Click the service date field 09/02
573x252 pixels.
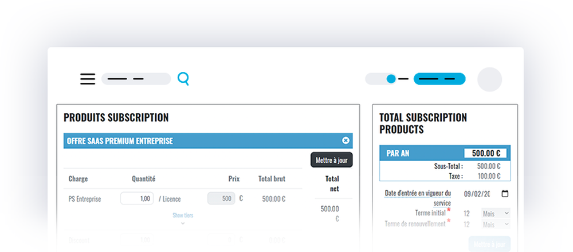pos(477,194)
